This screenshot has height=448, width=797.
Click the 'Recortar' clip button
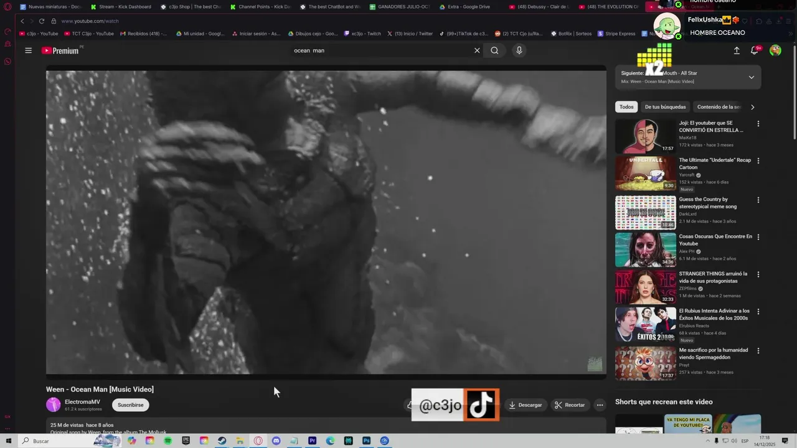click(x=570, y=405)
